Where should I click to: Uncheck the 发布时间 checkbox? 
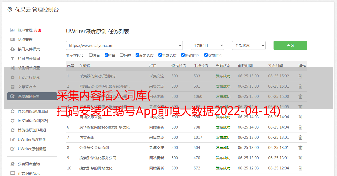(x=206, y=55)
